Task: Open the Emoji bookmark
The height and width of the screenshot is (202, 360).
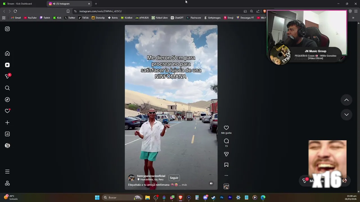Action: click(229, 18)
